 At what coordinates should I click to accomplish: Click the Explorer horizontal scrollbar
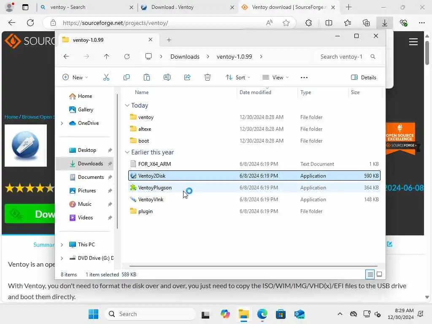pos(254,266)
